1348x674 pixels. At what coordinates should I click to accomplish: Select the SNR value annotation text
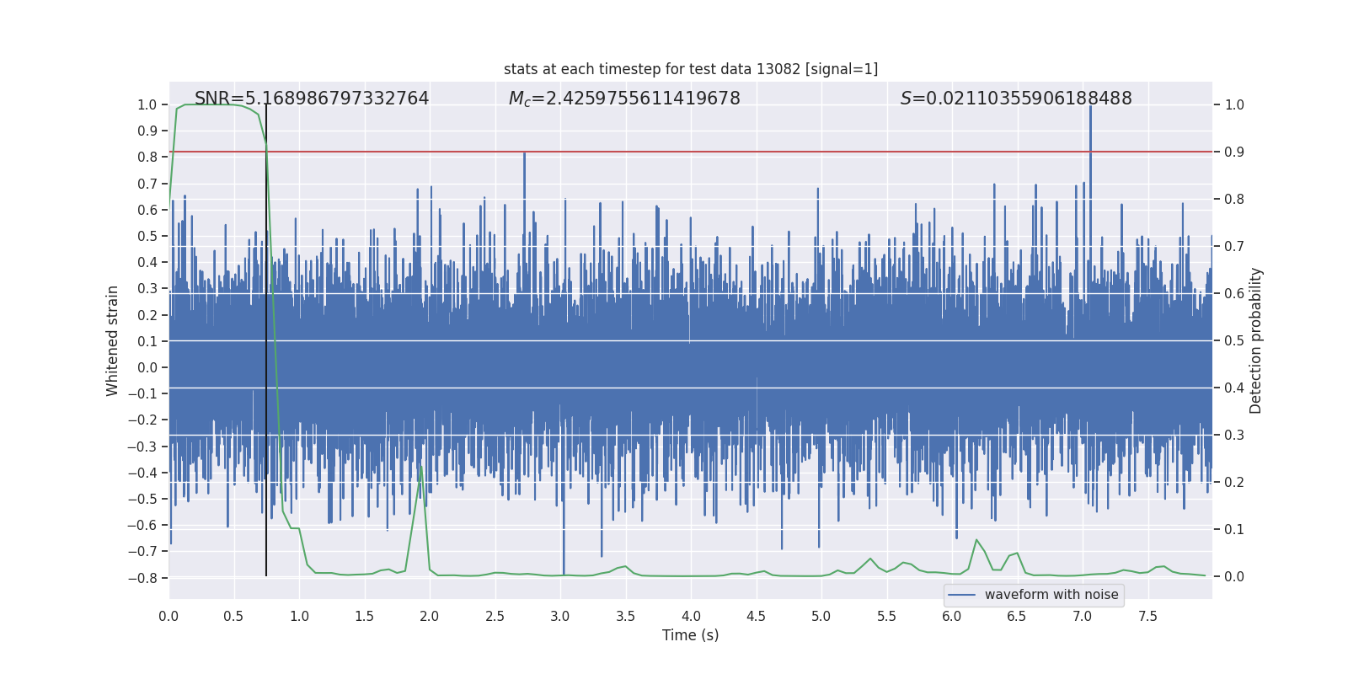[312, 99]
